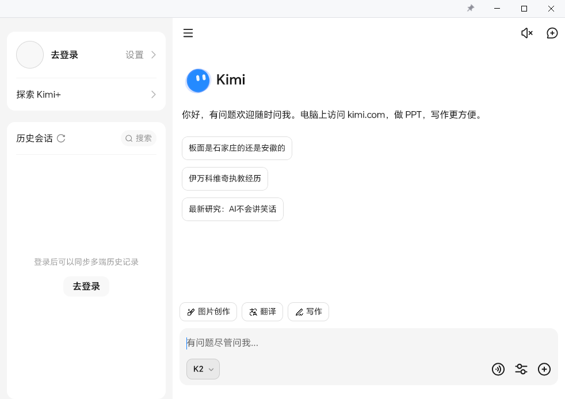Click the kimi.com text in greeting

366,115
